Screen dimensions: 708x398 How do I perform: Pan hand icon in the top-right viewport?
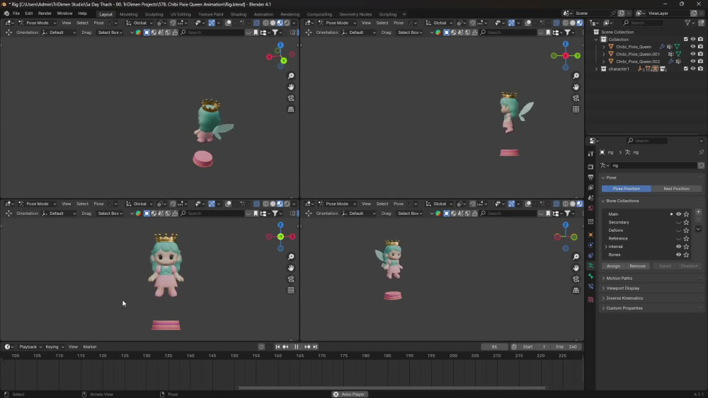pos(576,87)
